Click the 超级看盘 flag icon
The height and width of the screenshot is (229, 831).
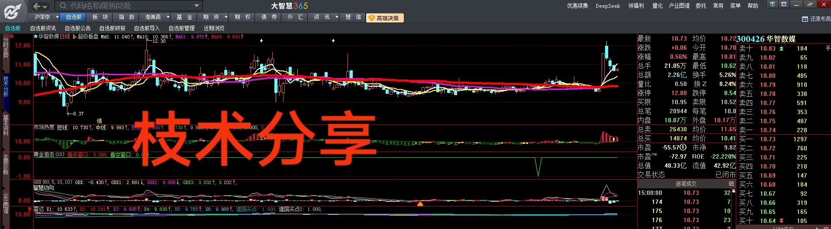(x=75, y=37)
